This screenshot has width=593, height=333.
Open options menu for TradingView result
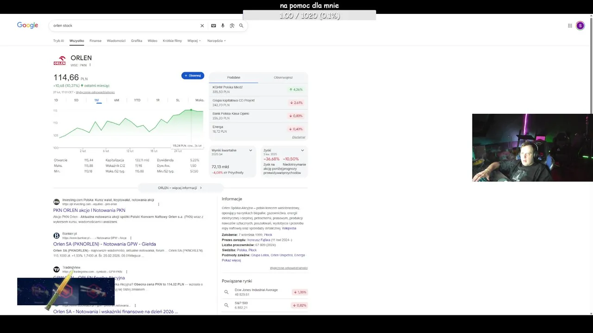tap(126, 272)
